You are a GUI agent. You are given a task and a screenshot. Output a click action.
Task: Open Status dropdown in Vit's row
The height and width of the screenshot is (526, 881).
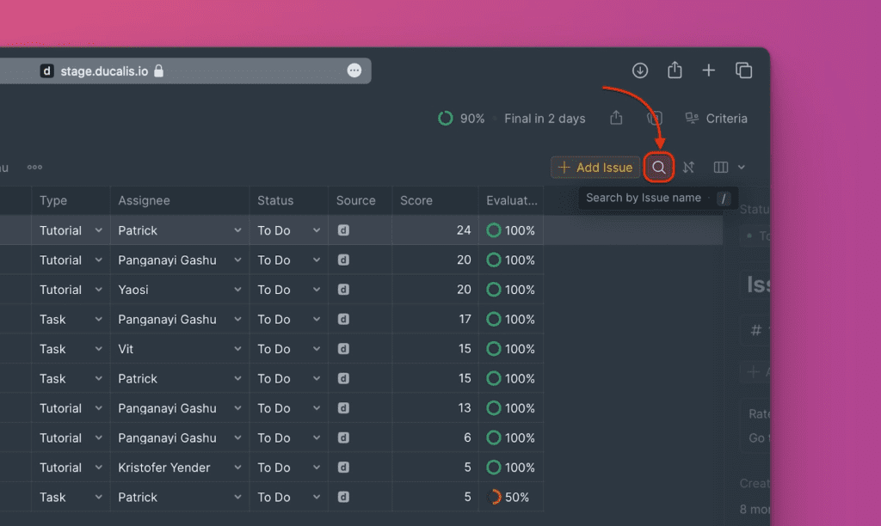317,349
